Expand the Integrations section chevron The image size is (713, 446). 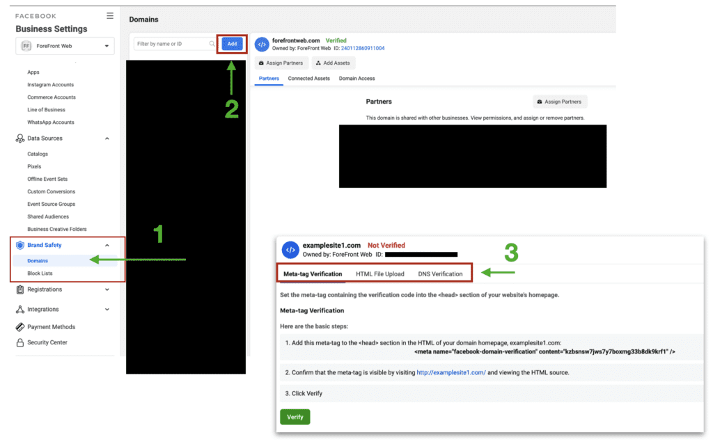(x=107, y=310)
